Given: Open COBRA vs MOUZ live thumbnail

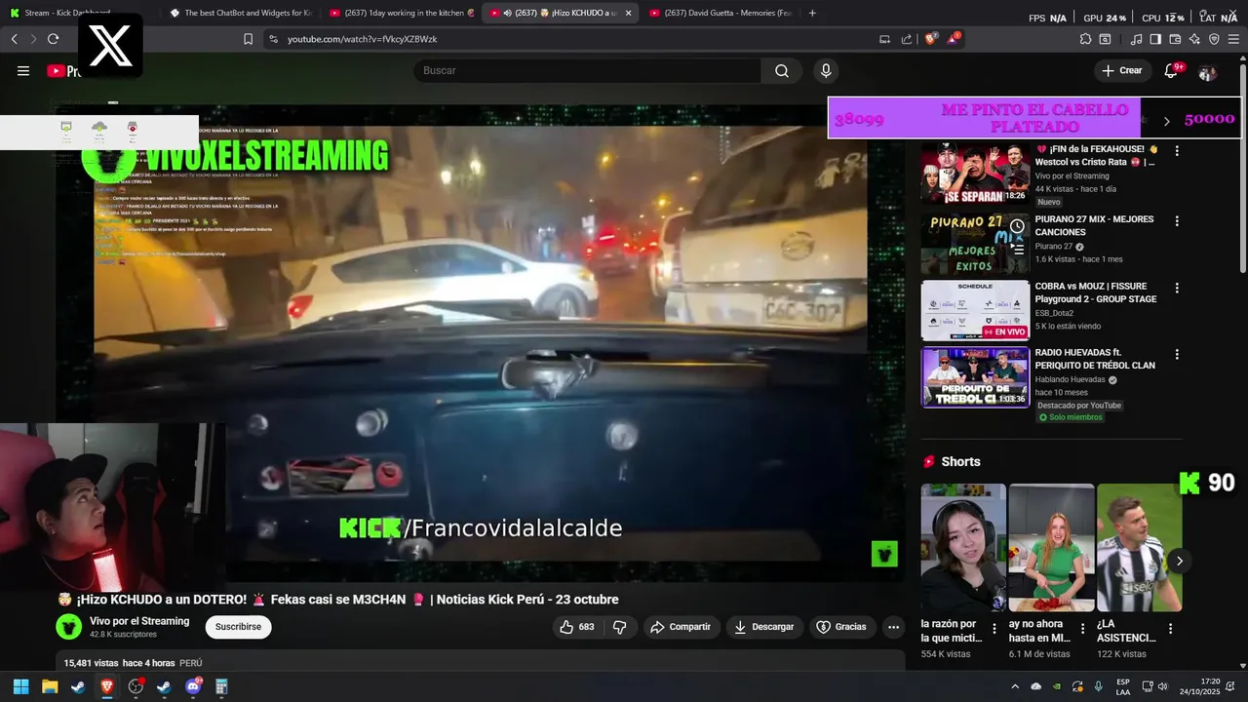Looking at the screenshot, I should click(975, 310).
